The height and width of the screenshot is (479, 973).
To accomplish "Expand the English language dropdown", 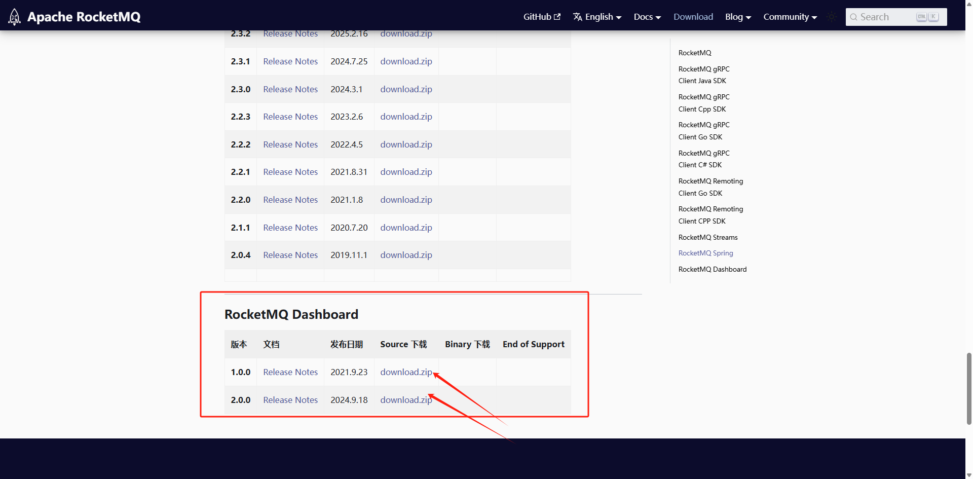I will 597,17.
